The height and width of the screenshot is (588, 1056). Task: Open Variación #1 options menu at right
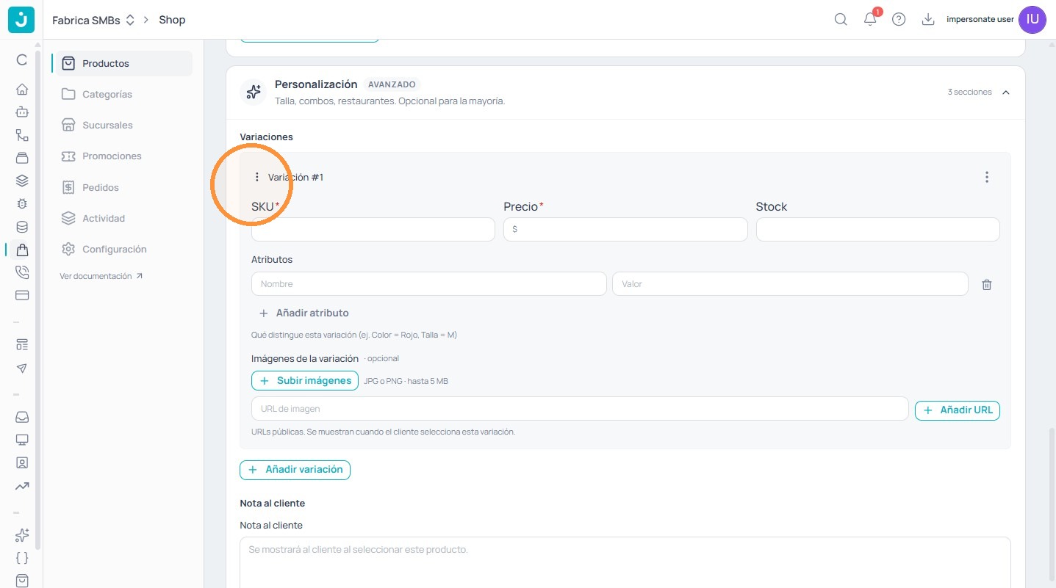987,177
